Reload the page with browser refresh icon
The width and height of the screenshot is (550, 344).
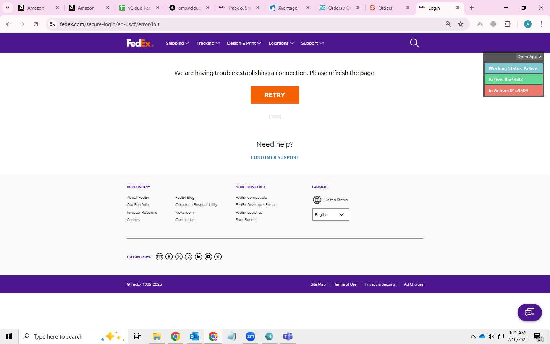(36, 24)
